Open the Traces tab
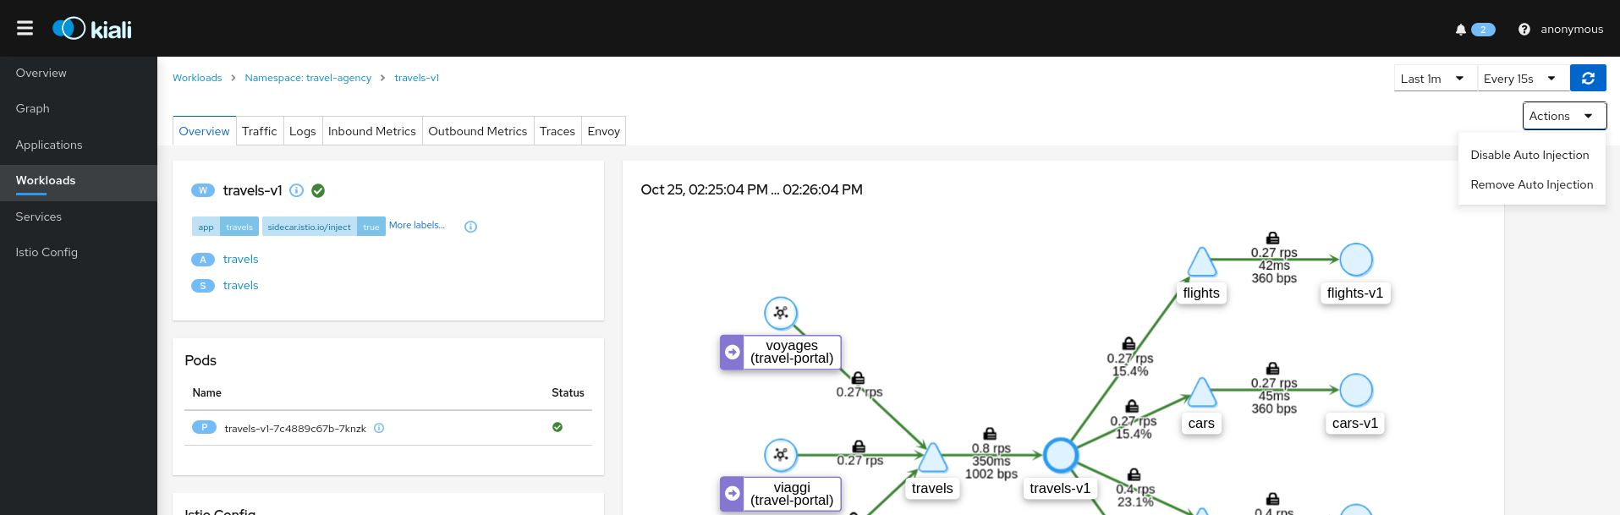 (557, 132)
